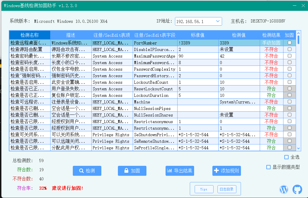This screenshot has width=308, height=198.
Task: Check the 加固 box for SeShutdownPrivi row
Action: pyautogui.click(x=289, y=134)
